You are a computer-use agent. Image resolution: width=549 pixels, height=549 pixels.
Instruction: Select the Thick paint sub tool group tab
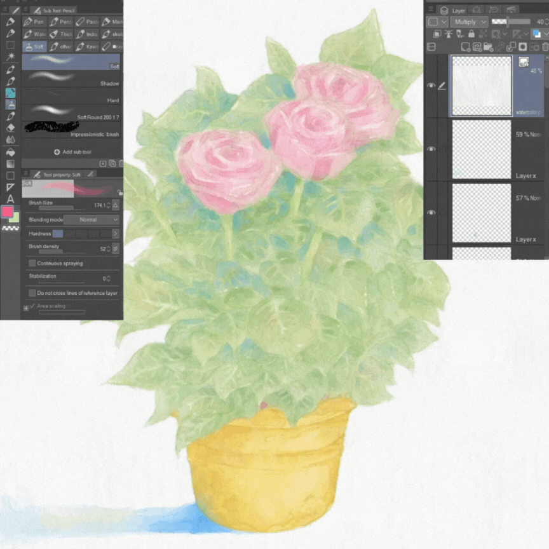click(61, 34)
